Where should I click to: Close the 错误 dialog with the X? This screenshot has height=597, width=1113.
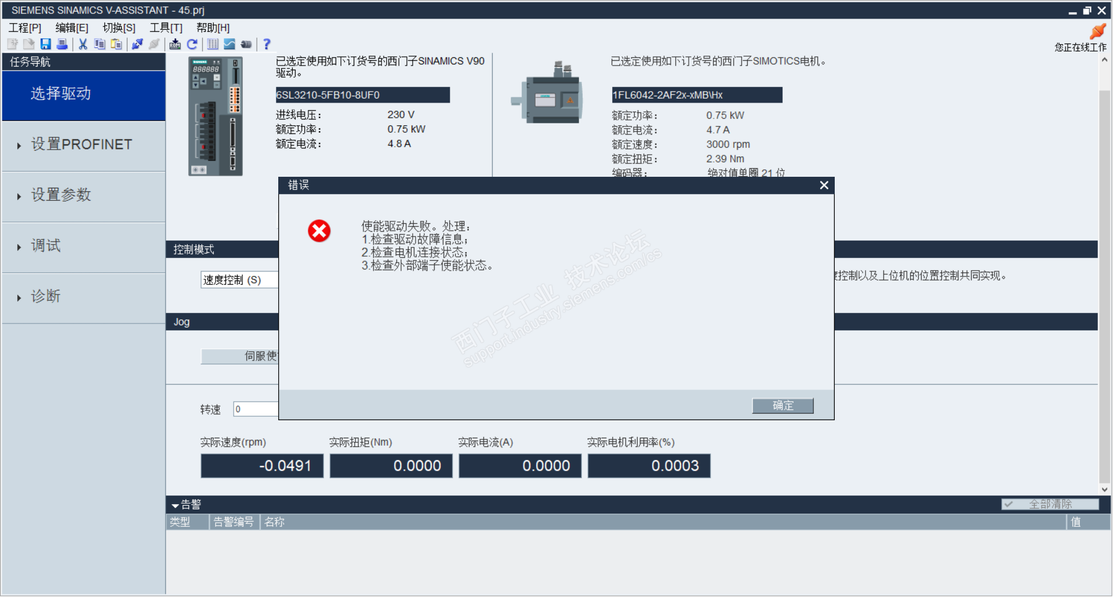tap(824, 185)
